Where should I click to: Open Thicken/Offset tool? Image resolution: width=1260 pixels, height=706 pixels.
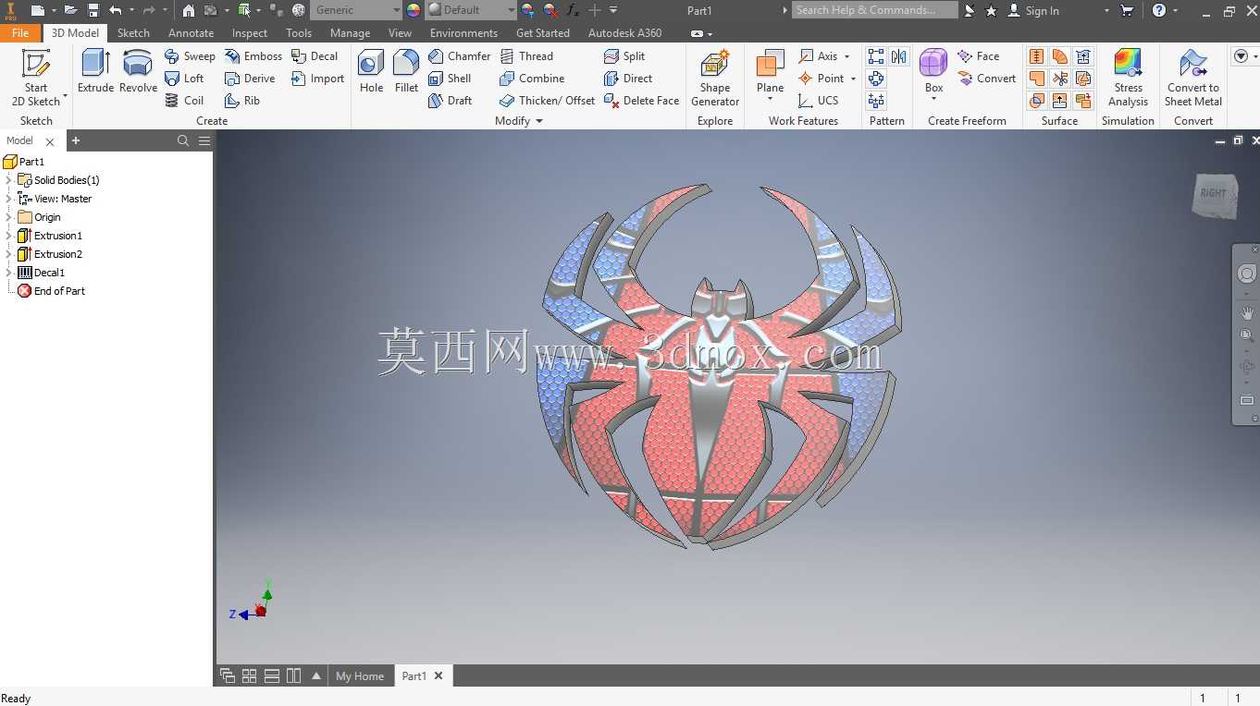[547, 101]
